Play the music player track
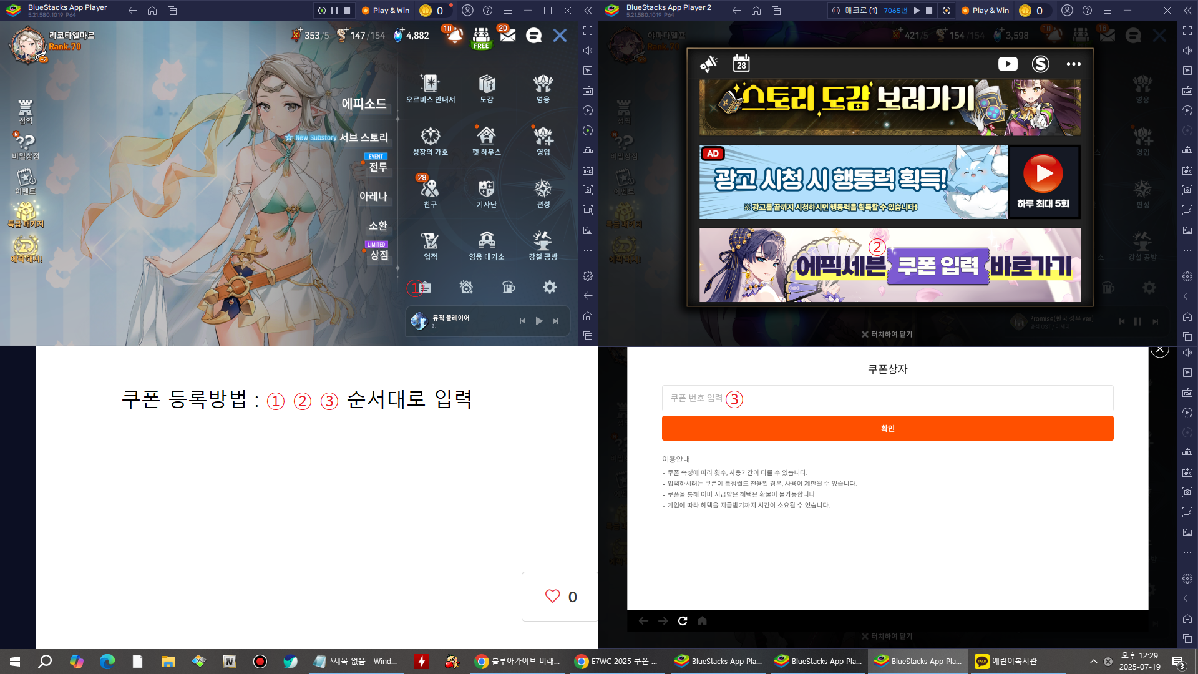1198x674 pixels. 539,321
